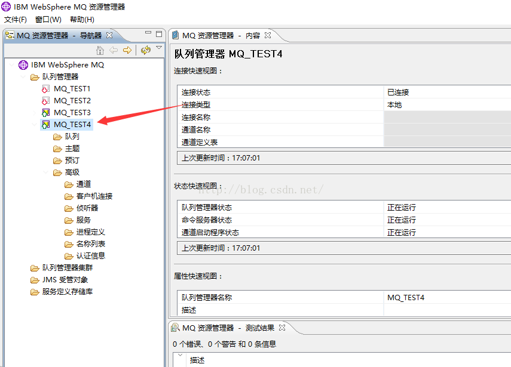
Task: Open the 文件(F) menu
Action: pyautogui.click(x=16, y=20)
